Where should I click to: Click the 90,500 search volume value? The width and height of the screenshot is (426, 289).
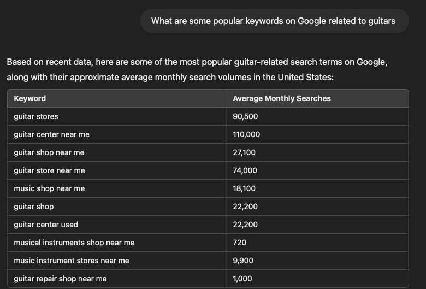point(245,116)
